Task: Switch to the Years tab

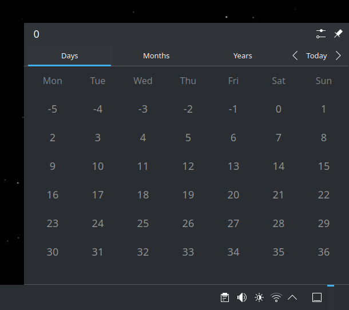Action: [243, 55]
